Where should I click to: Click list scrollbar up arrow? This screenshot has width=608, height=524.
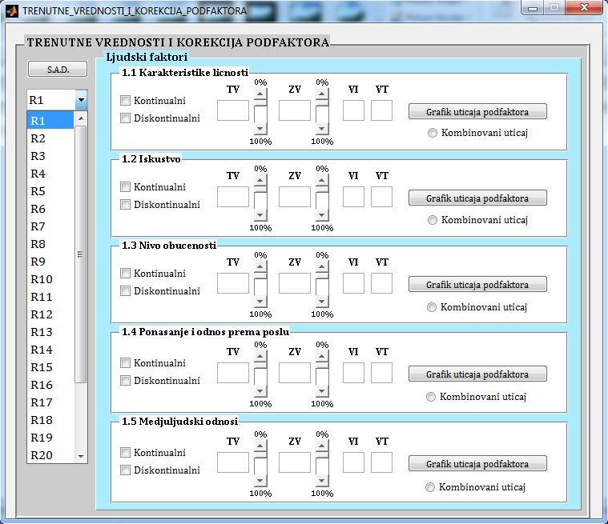point(81,118)
